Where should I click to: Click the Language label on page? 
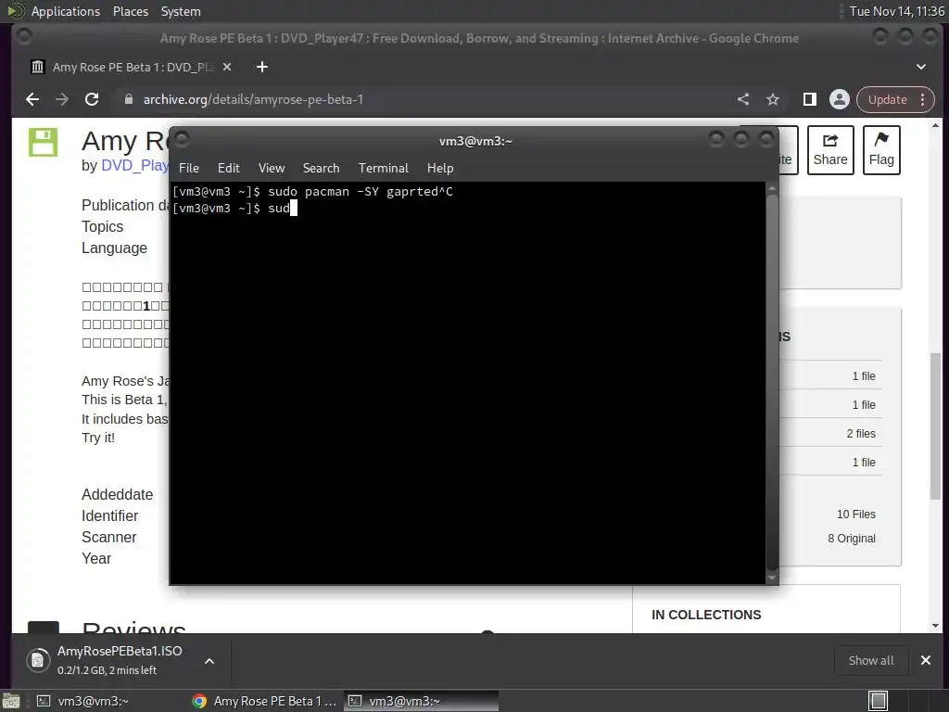[x=114, y=248]
